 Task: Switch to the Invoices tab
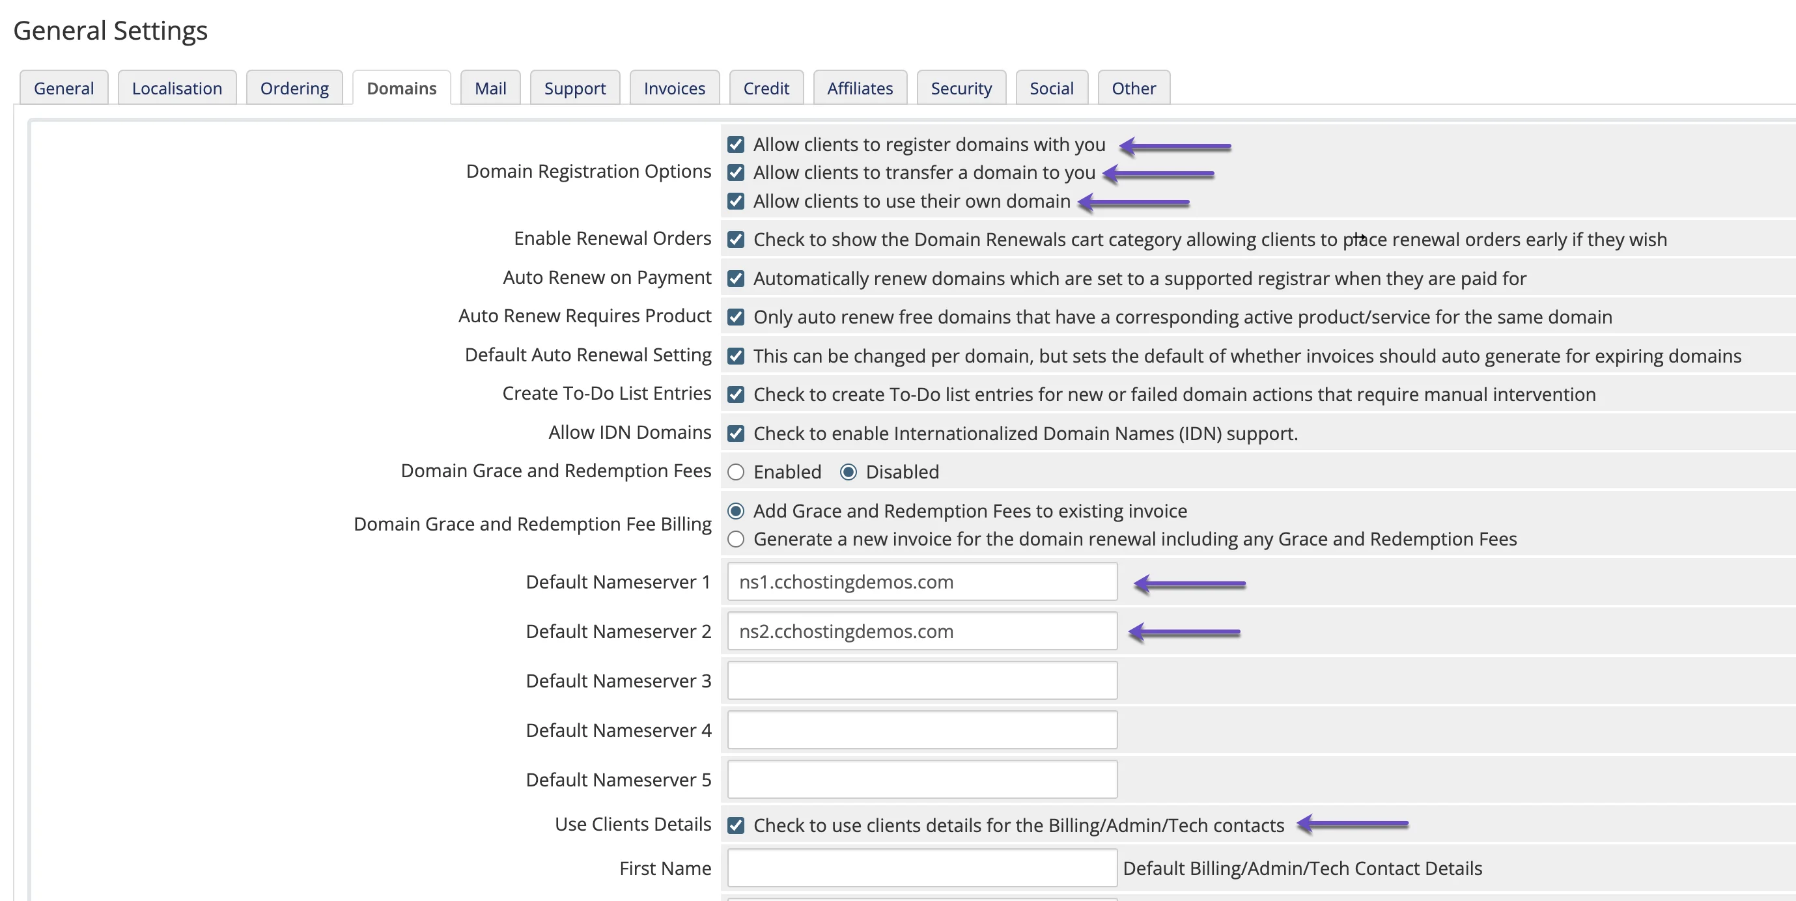pyautogui.click(x=673, y=88)
